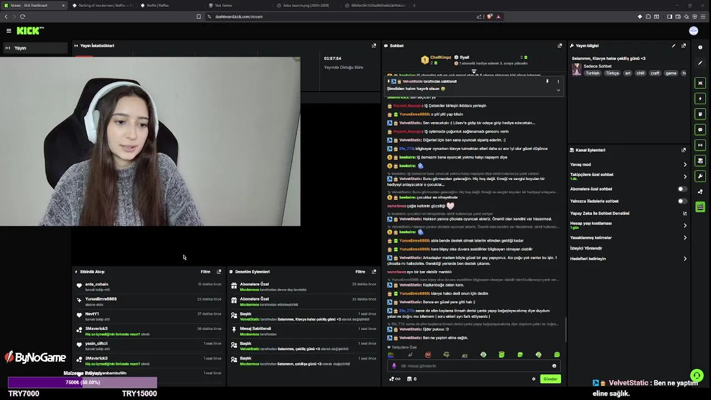711x400 pixels.
Task: Click the chill tag chip
Action: point(640,73)
